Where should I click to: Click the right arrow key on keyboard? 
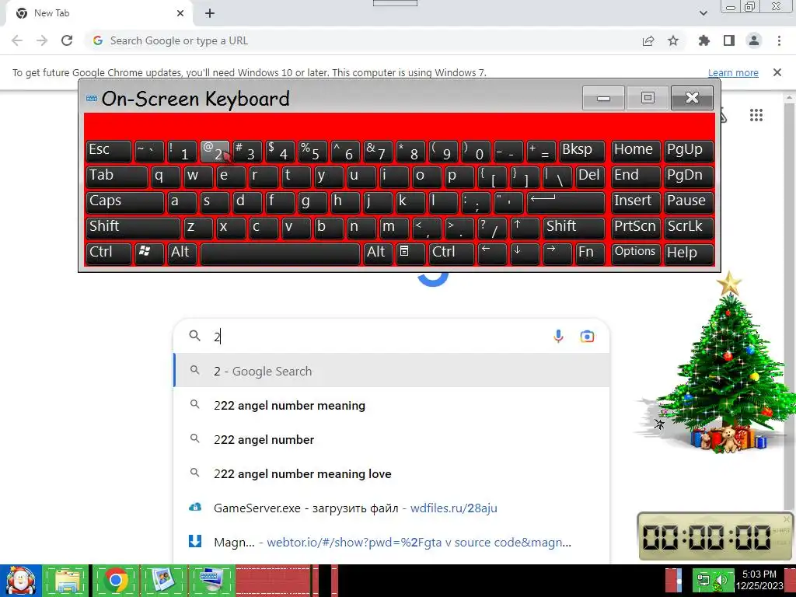[x=557, y=253]
